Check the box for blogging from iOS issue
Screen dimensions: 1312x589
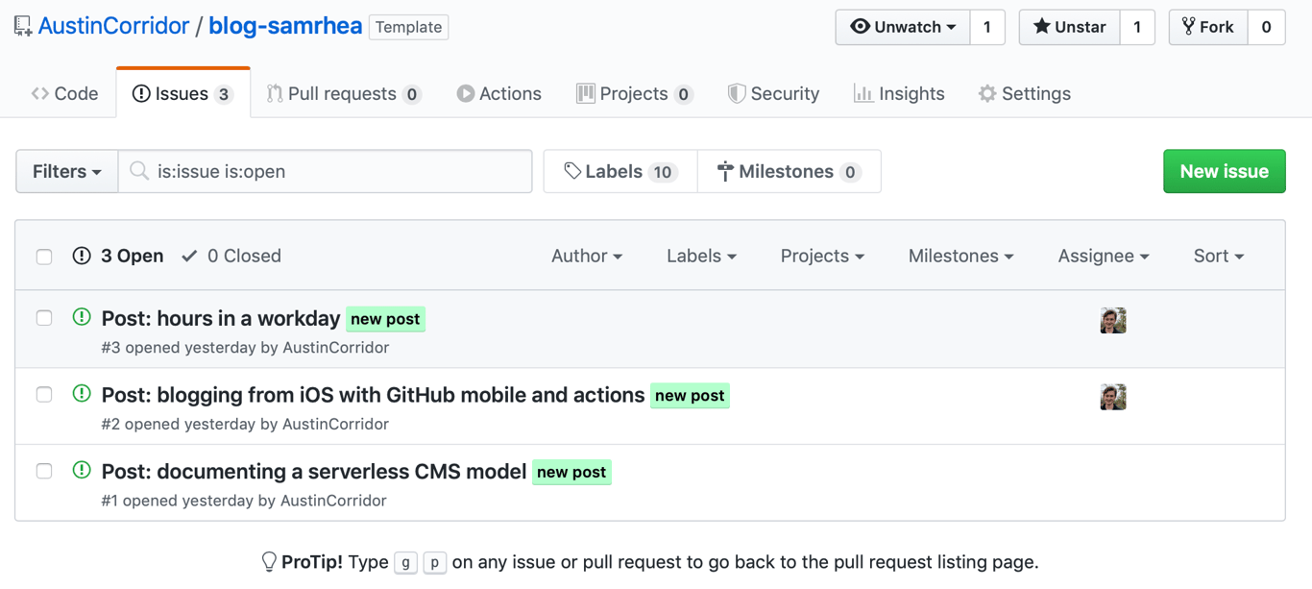[44, 395]
